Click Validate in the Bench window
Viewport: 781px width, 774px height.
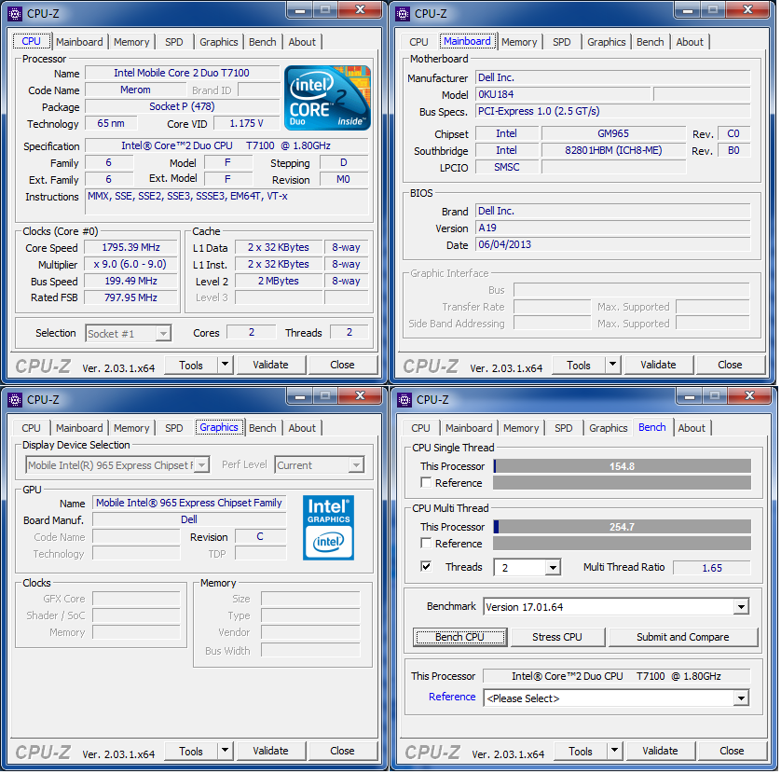coord(660,751)
